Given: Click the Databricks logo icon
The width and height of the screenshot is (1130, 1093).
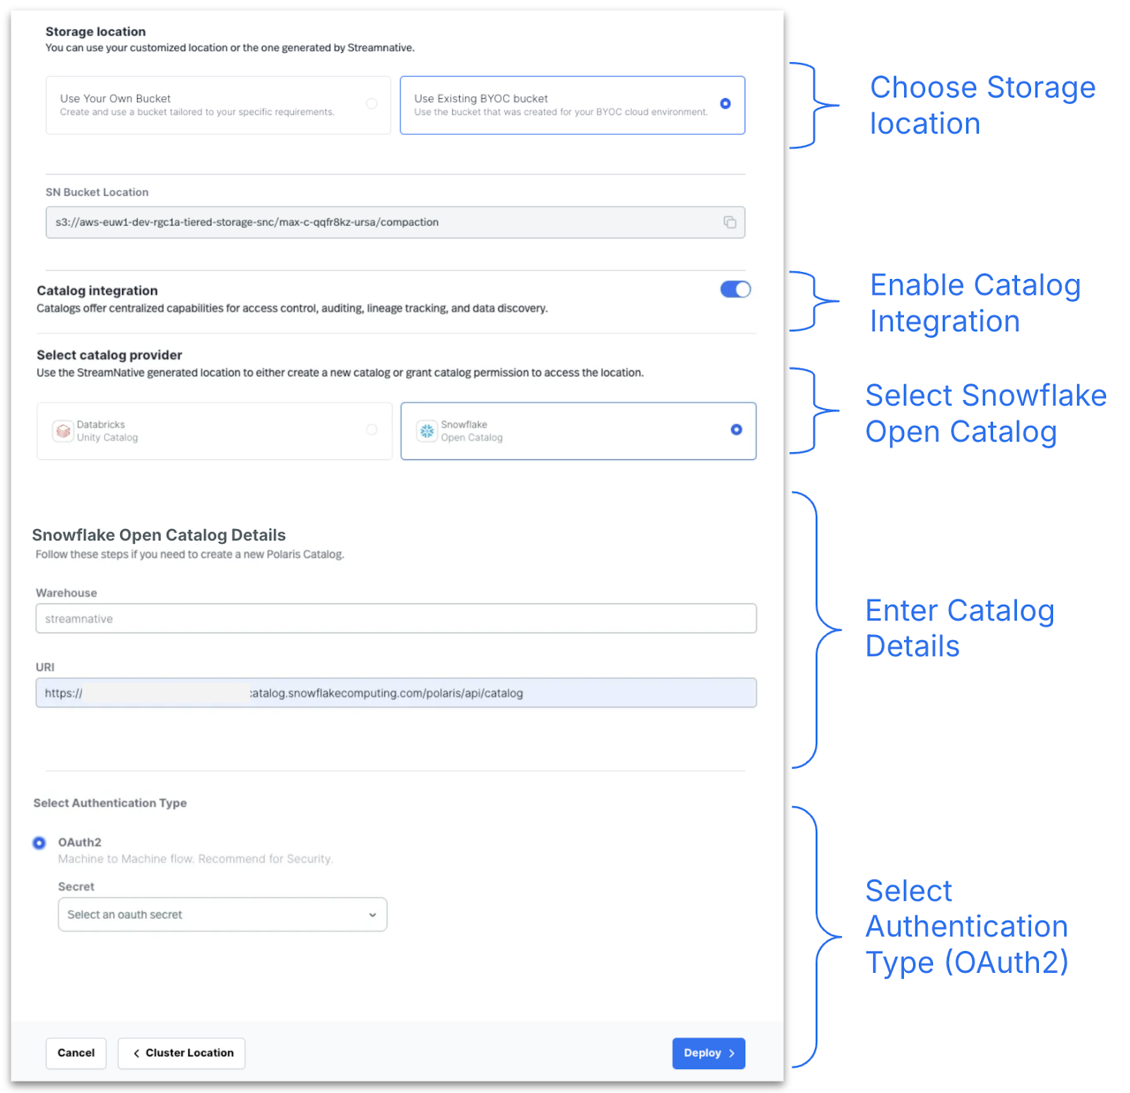Looking at the screenshot, I should pyautogui.click(x=63, y=431).
